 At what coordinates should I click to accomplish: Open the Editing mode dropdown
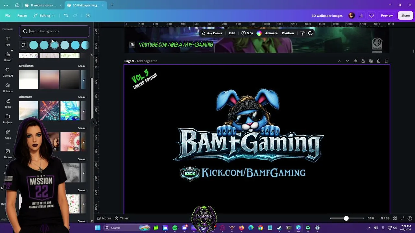pyautogui.click(x=44, y=16)
